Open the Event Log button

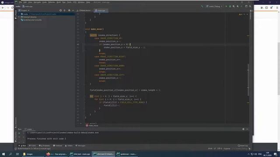[x=243, y=146]
